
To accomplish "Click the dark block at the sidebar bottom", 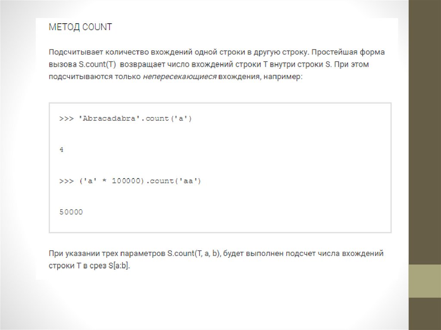I will click(x=425, y=314).
